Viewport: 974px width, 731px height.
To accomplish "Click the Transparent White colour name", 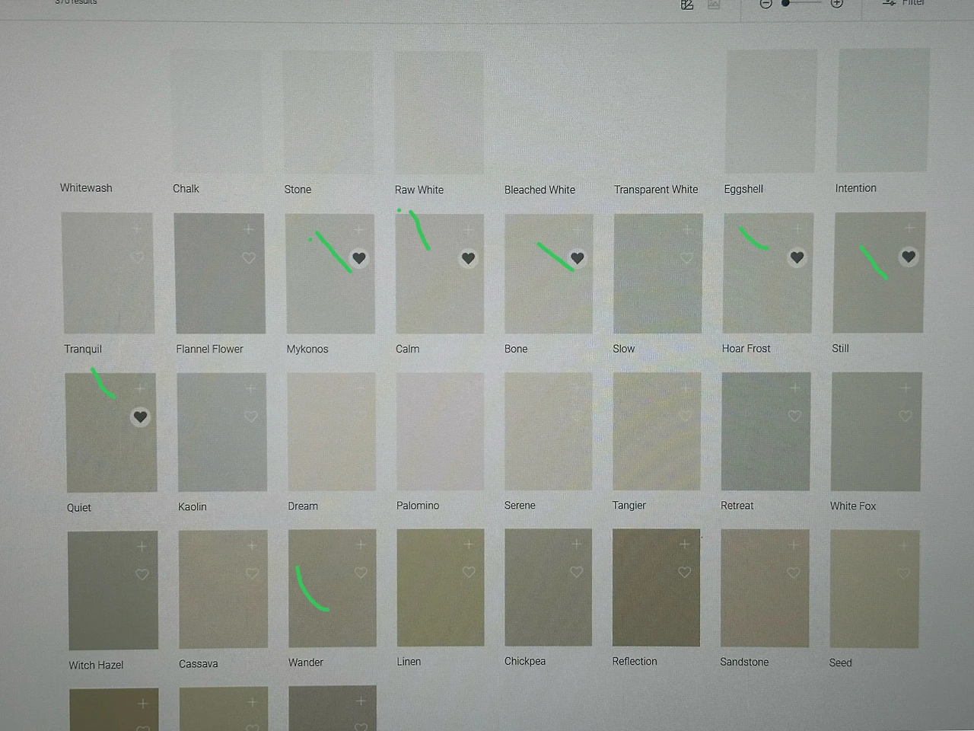I will pyautogui.click(x=656, y=190).
